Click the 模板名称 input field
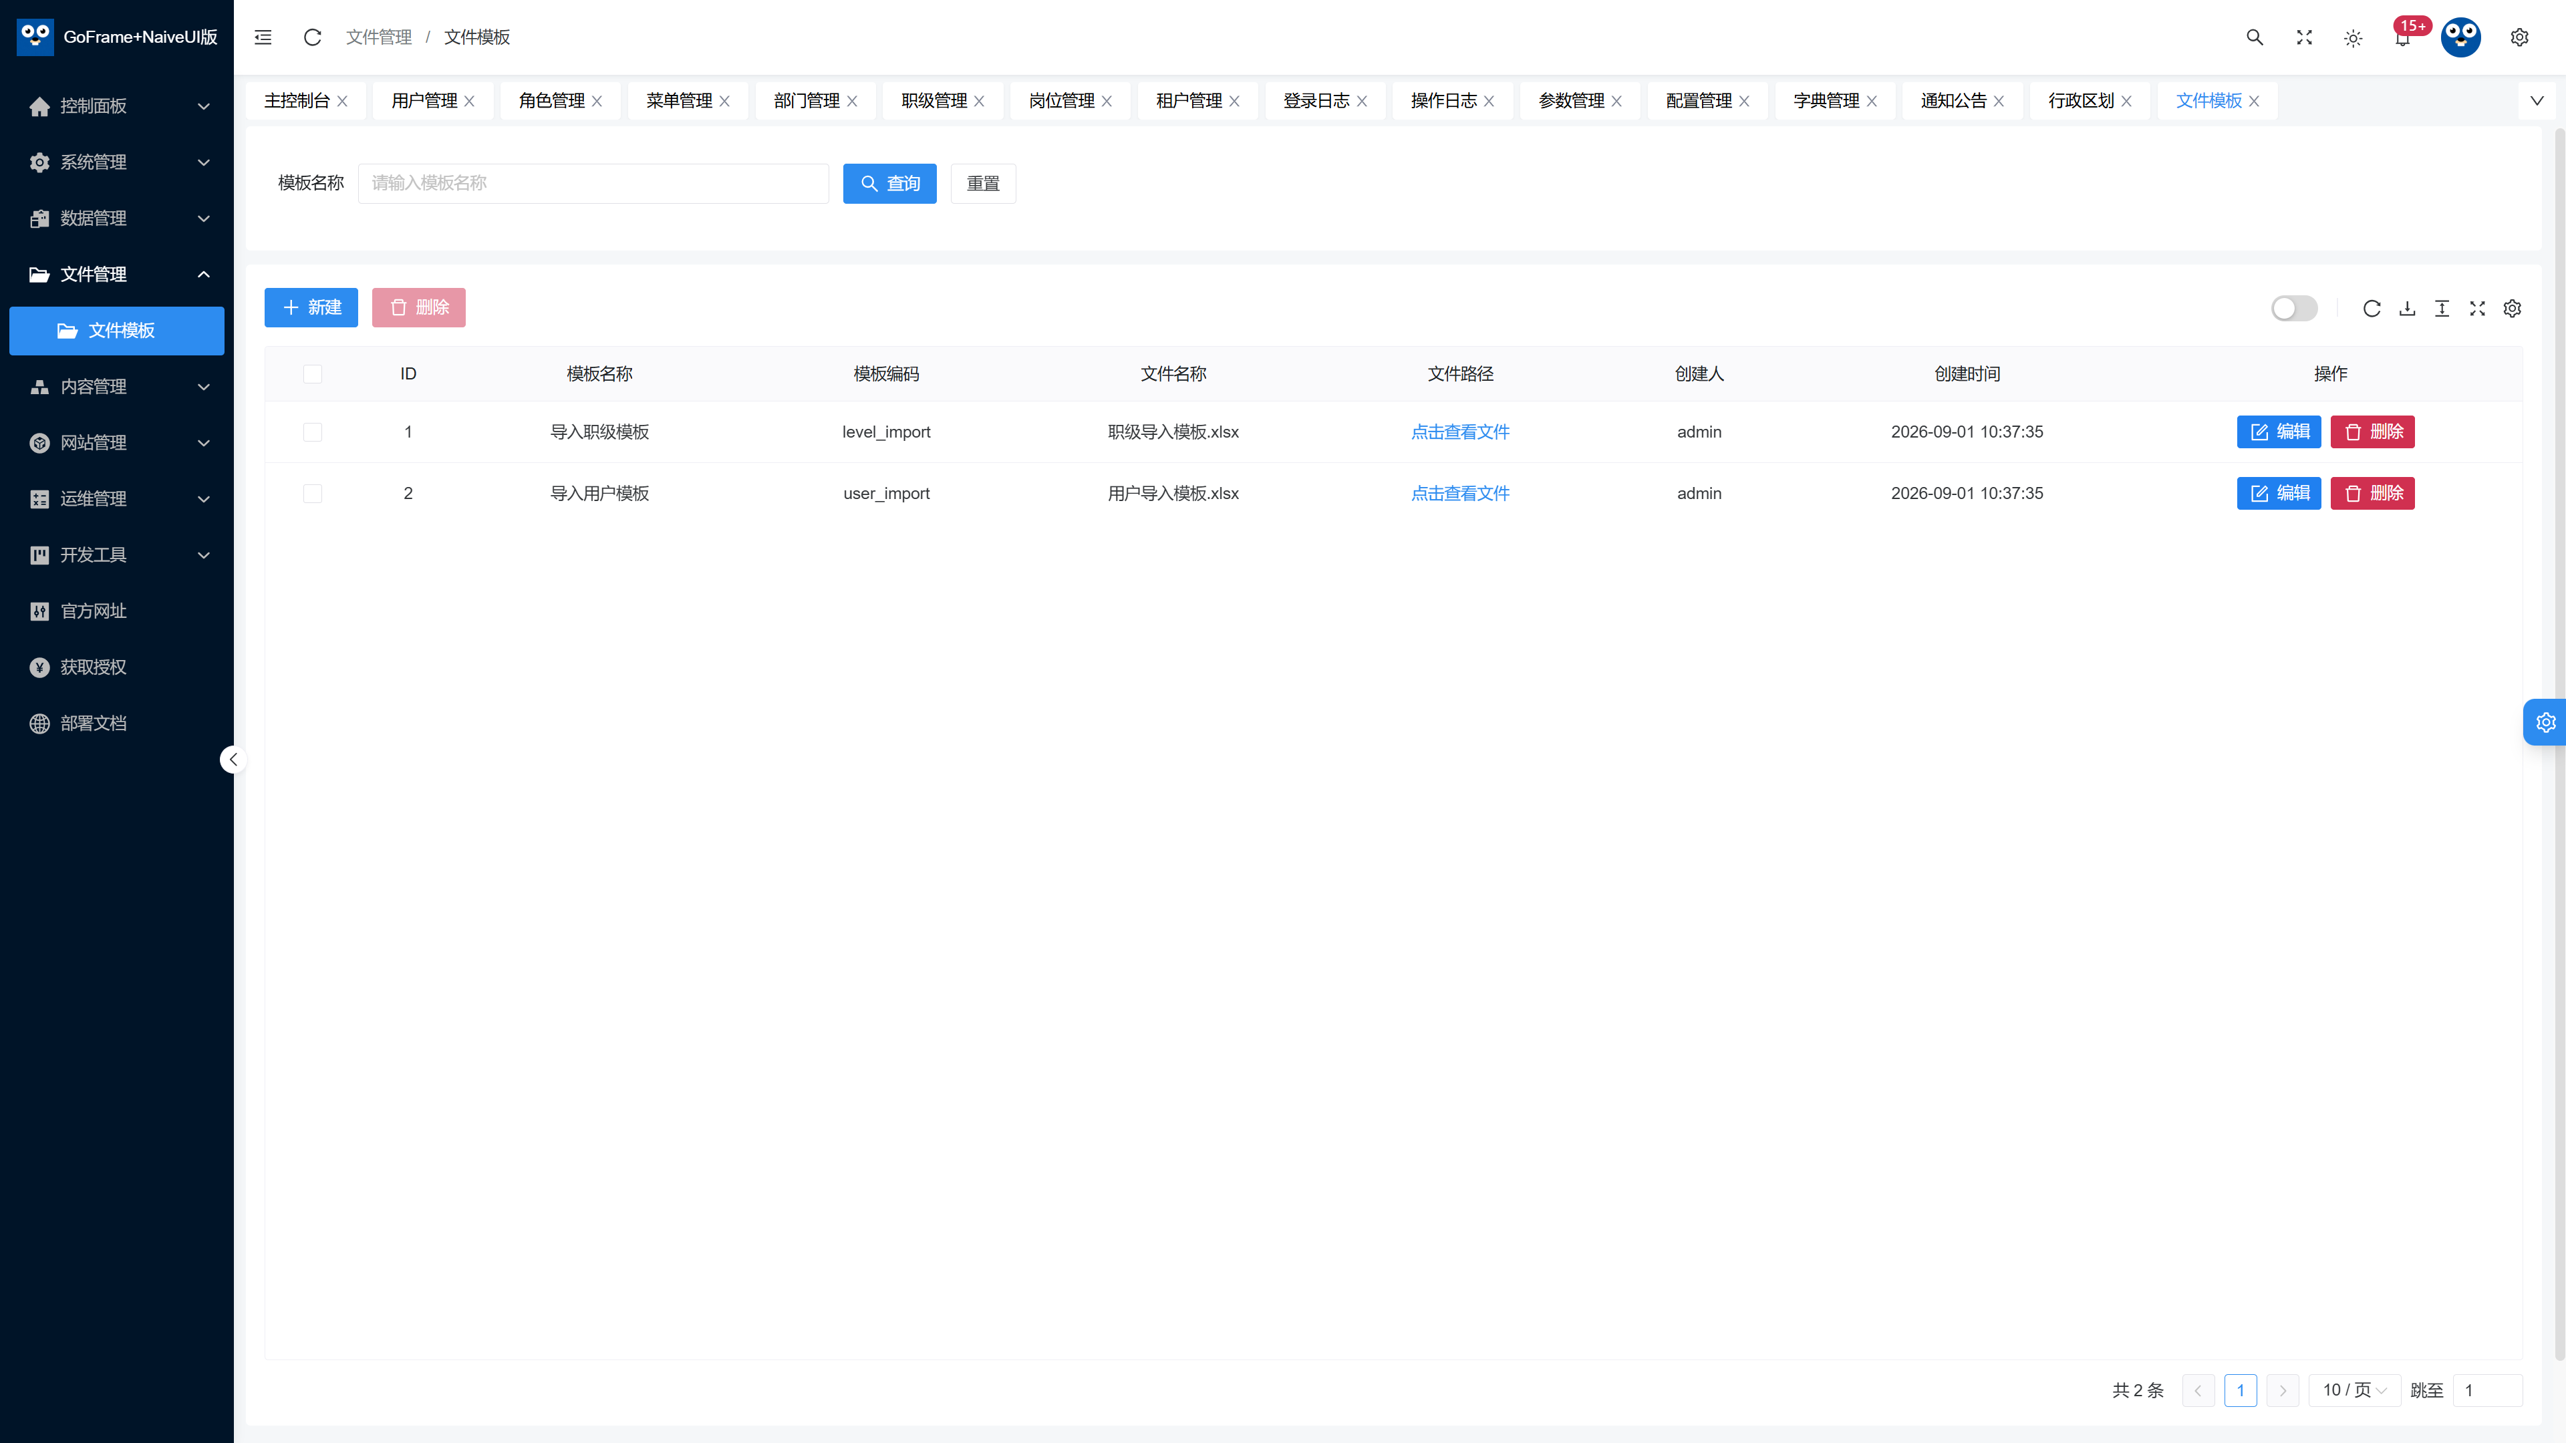Image resolution: width=2566 pixels, height=1443 pixels. [593, 183]
